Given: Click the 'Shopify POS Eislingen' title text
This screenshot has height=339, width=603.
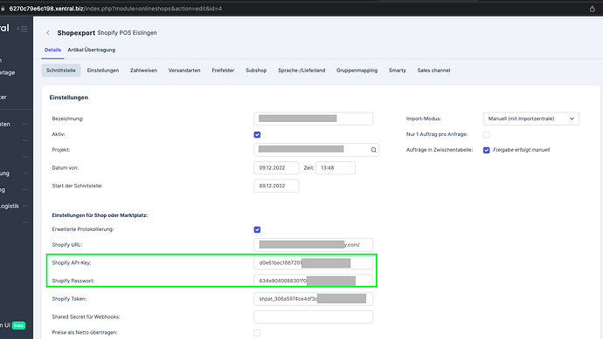Looking at the screenshot, I should [127, 33].
